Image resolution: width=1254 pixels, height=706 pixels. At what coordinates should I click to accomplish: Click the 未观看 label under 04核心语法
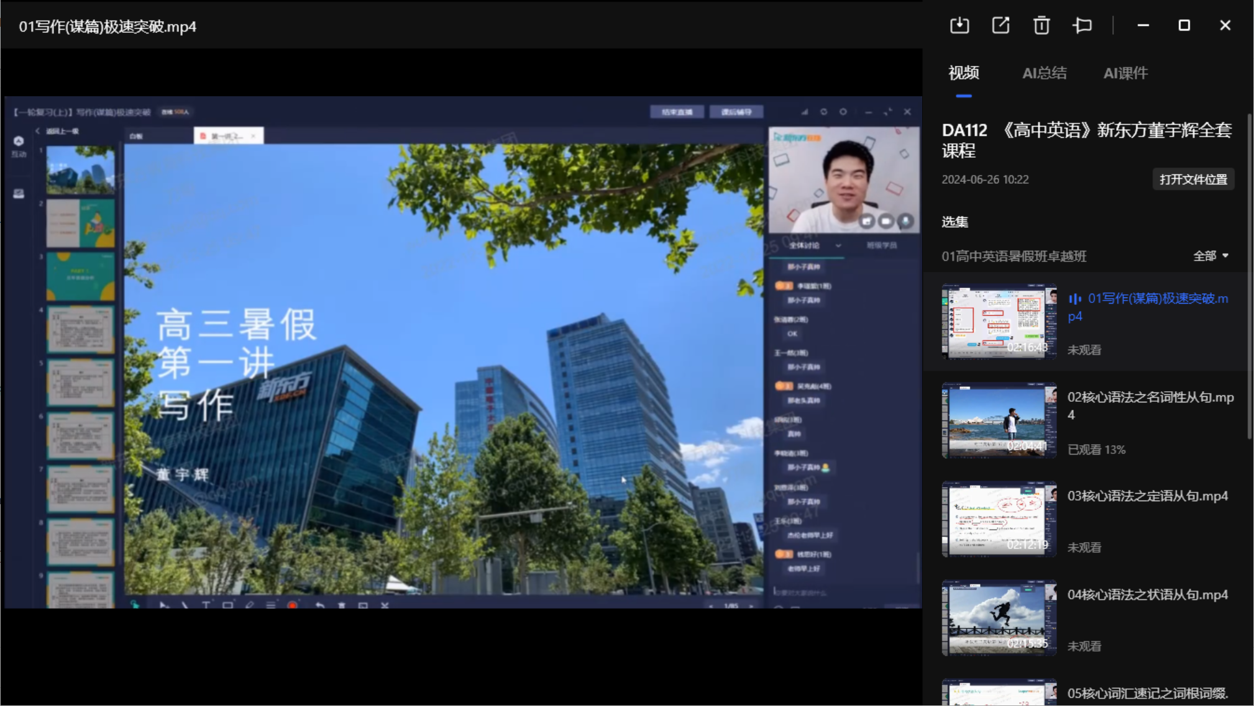pos(1084,646)
